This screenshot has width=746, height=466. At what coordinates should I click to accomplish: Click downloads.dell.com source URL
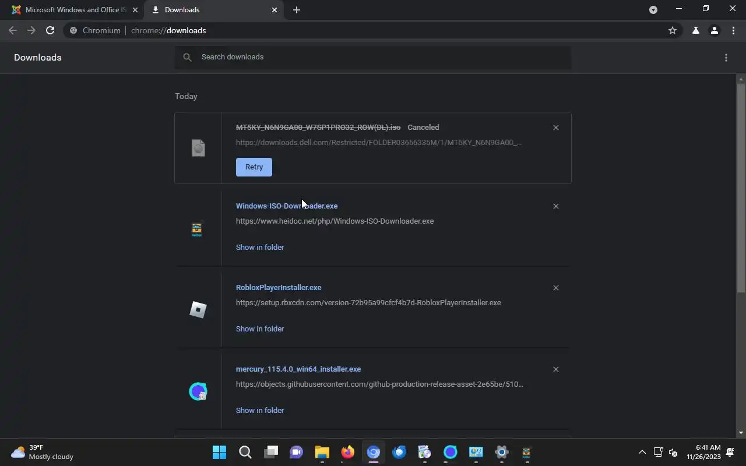click(x=379, y=143)
